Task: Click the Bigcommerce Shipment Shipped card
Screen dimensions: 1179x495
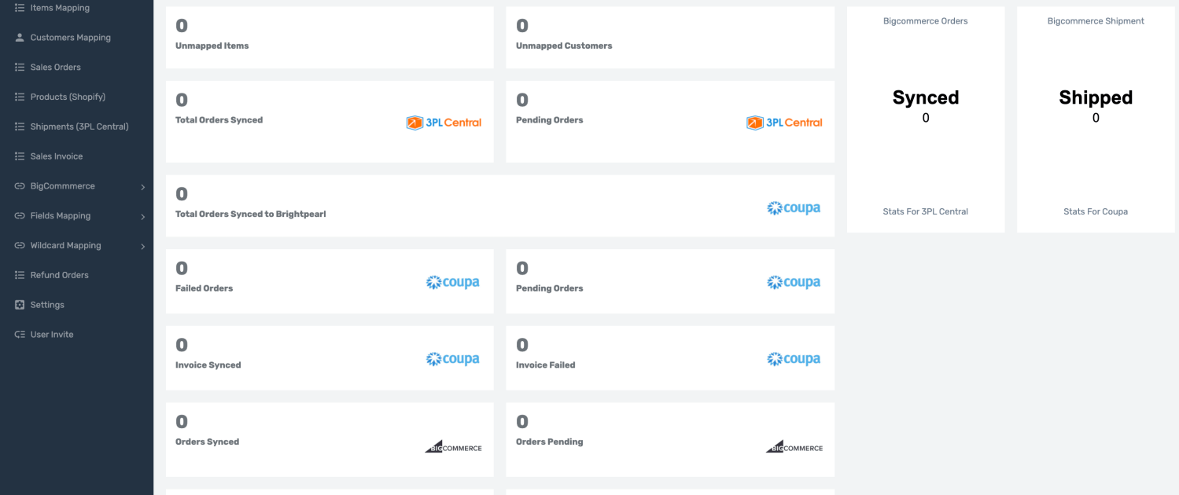Action: (x=1095, y=119)
